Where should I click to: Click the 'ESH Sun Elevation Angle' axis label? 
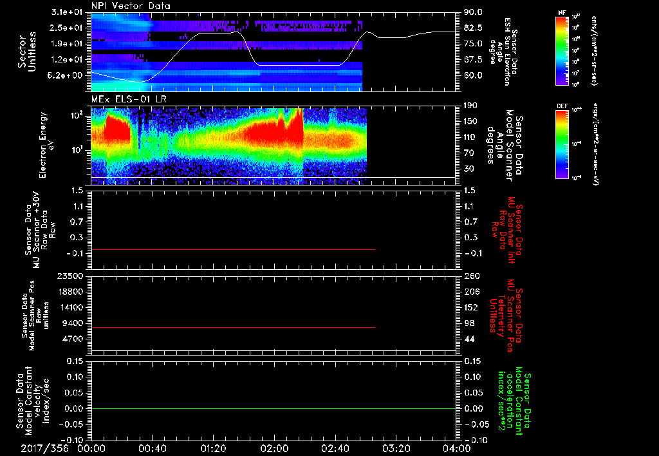(505, 52)
